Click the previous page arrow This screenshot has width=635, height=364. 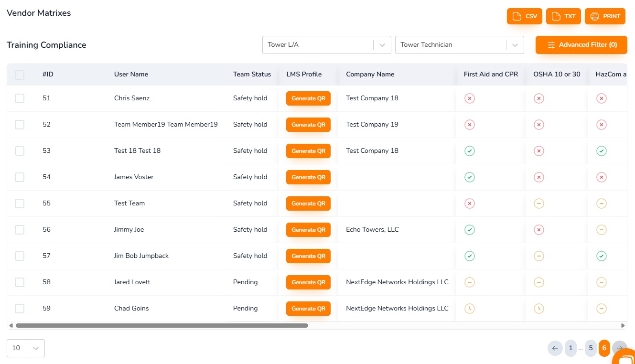[555, 348]
